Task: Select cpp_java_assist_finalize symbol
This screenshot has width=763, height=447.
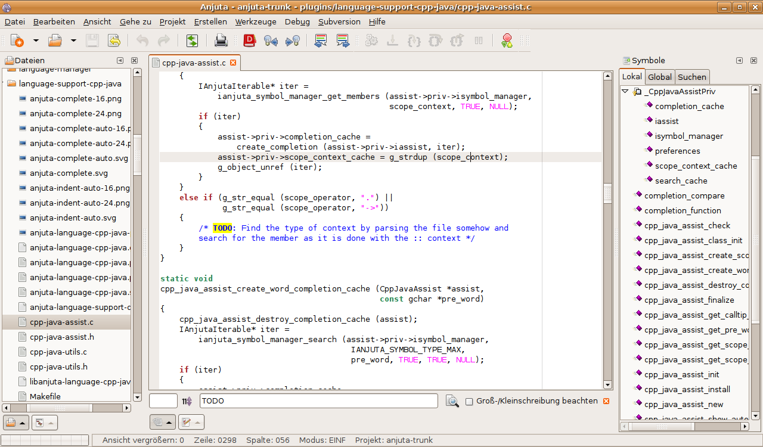Action: pos(689,300)
